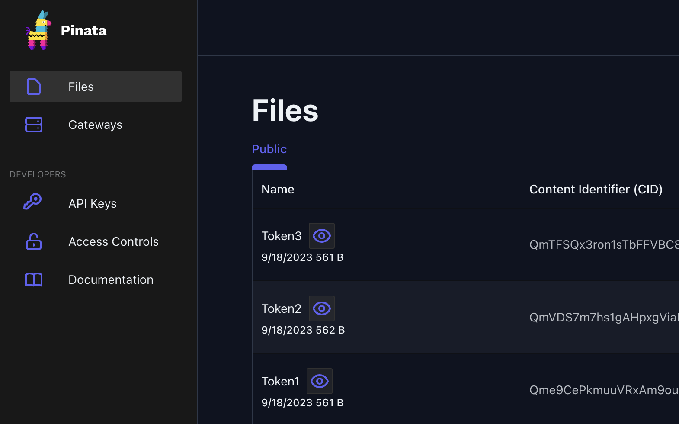Toggle preview eye icon for Token2
The image size is (679, 424).
[321, 308]
